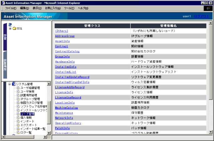Open the LicenseInfo link
This screenshot has height=141, width=214.
click(64, 92)
